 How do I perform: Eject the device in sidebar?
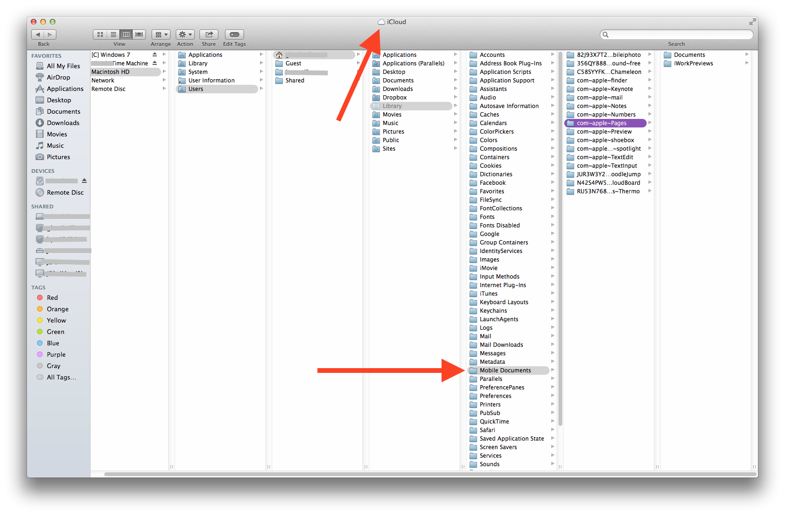(x=84, y=181)
